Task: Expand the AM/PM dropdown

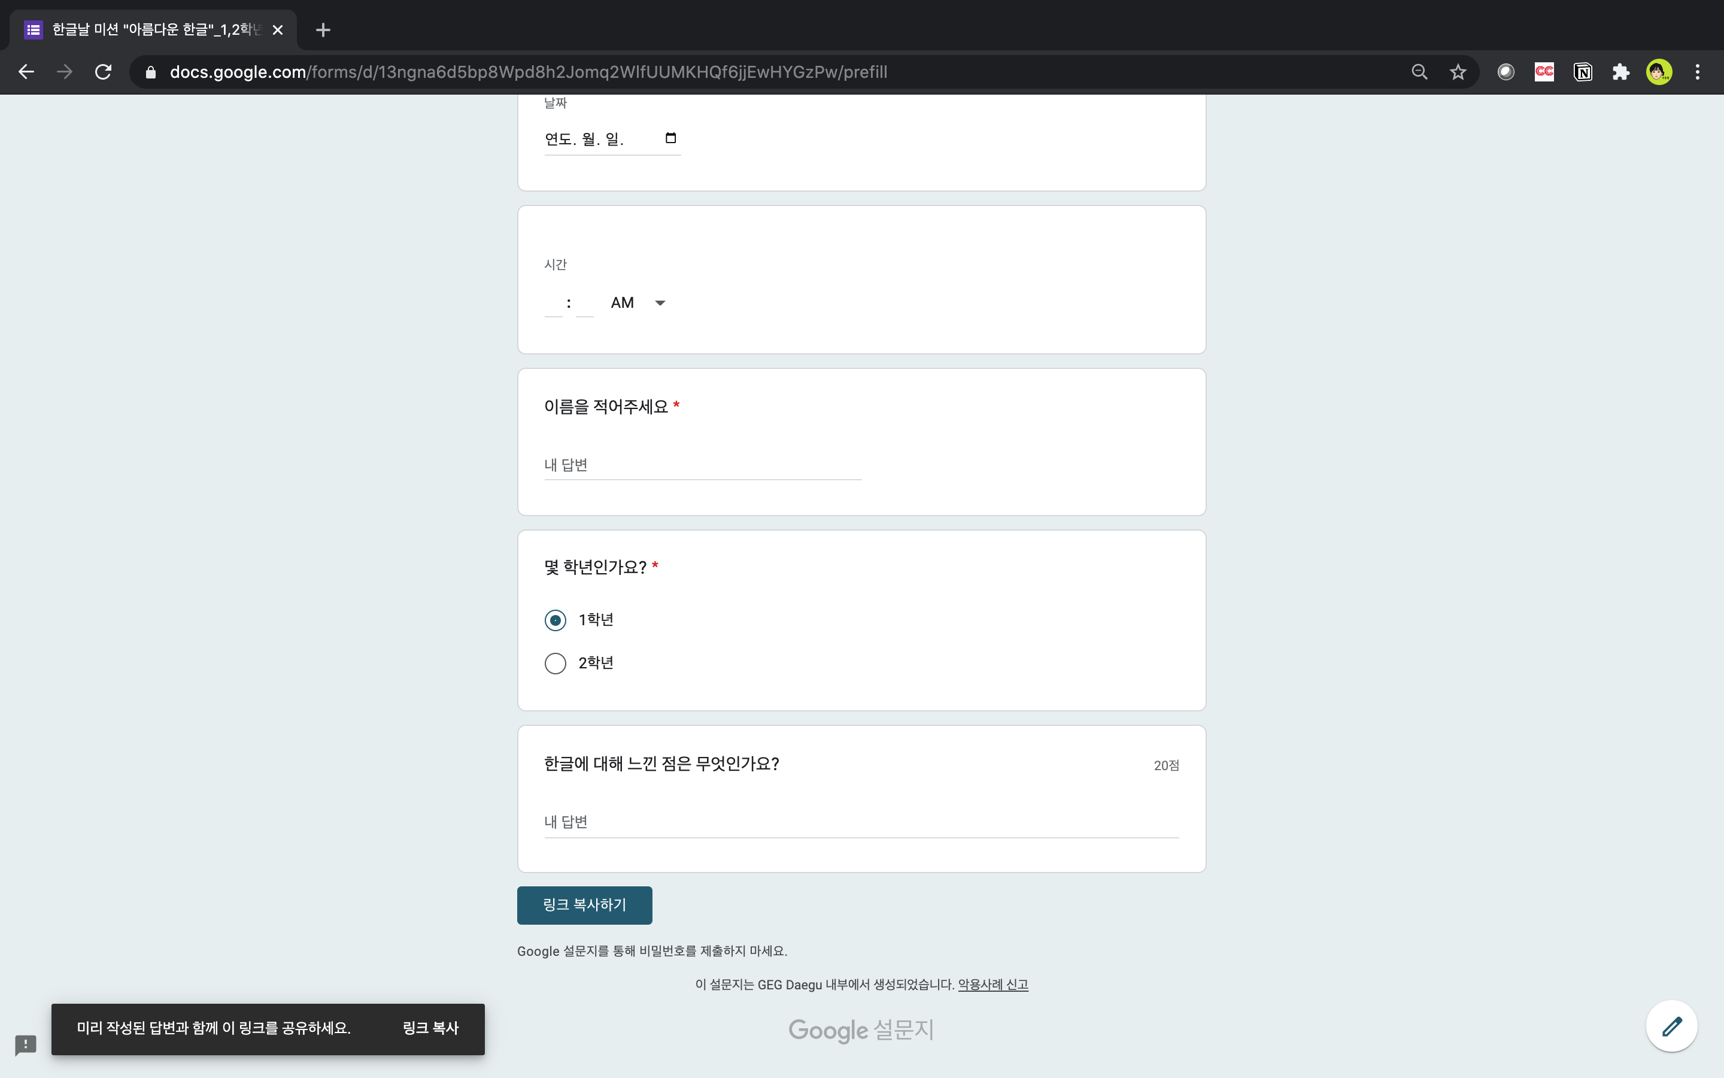Action: click(x=638, y=303)
